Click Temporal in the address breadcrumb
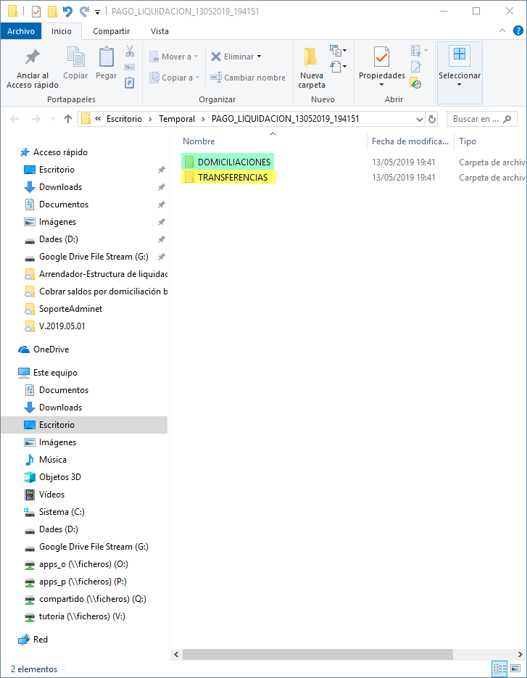 [x=177, y=119]
